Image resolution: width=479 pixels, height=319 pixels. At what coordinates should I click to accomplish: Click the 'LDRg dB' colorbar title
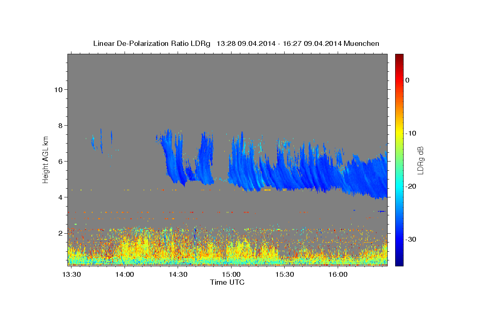(x=420, y=160)
